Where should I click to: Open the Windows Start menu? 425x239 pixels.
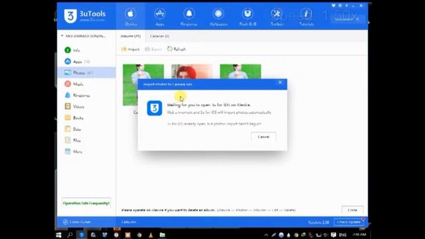pyautogui.click(x=58, y=234)
